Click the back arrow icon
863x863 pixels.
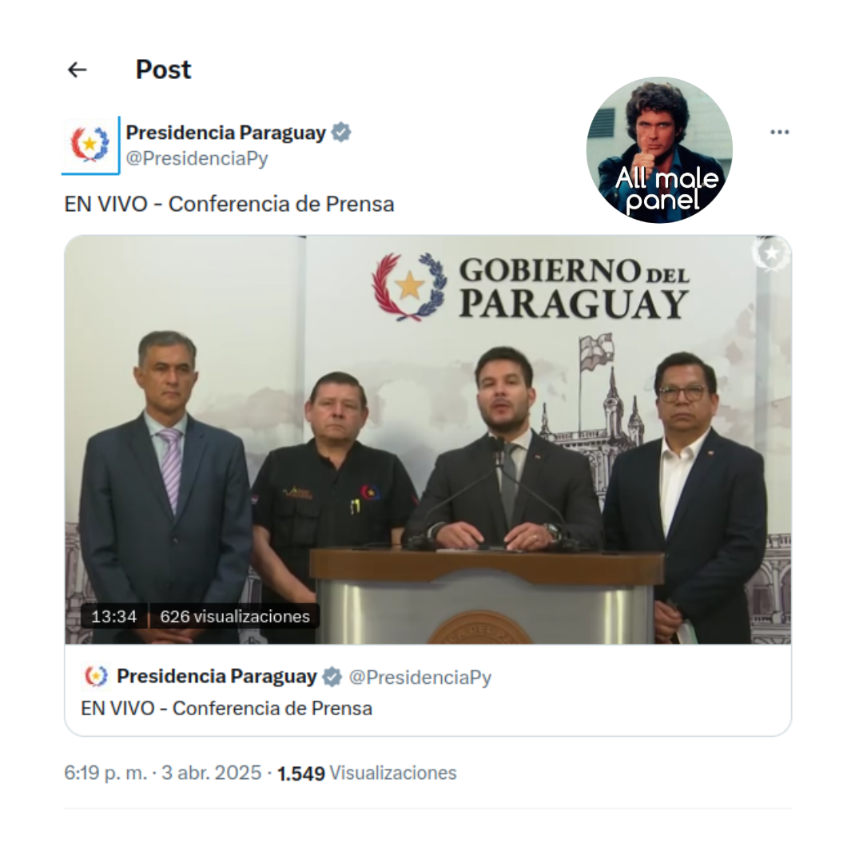[77, 70]
